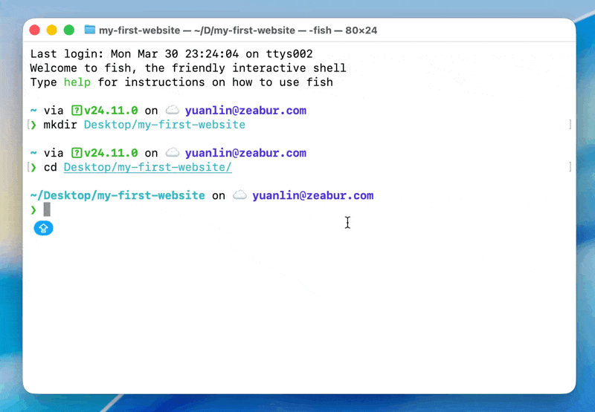Click the gray block cursor at the prompt
Screen dimensions: 595x412
47,210
